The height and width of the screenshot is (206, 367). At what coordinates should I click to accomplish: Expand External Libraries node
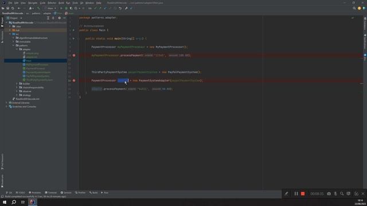(x=6, y=103)
